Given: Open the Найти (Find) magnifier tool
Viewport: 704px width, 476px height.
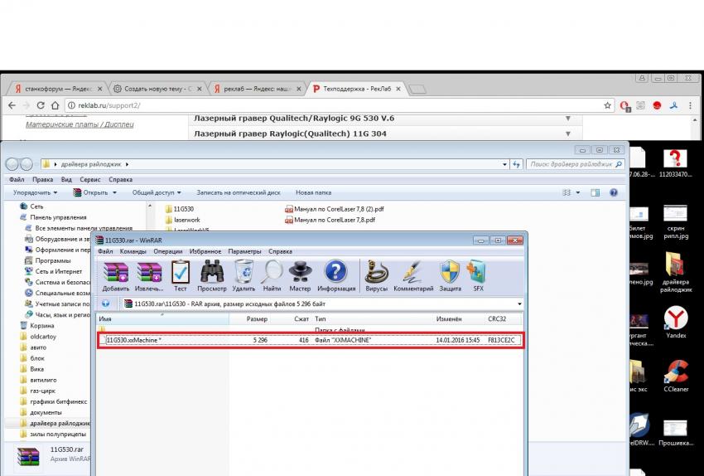Looking at the screenshot, I should pyautogui.click(x=272, y=275).
